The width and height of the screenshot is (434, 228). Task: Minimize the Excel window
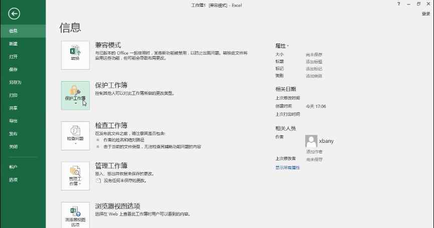click(408, 4)
